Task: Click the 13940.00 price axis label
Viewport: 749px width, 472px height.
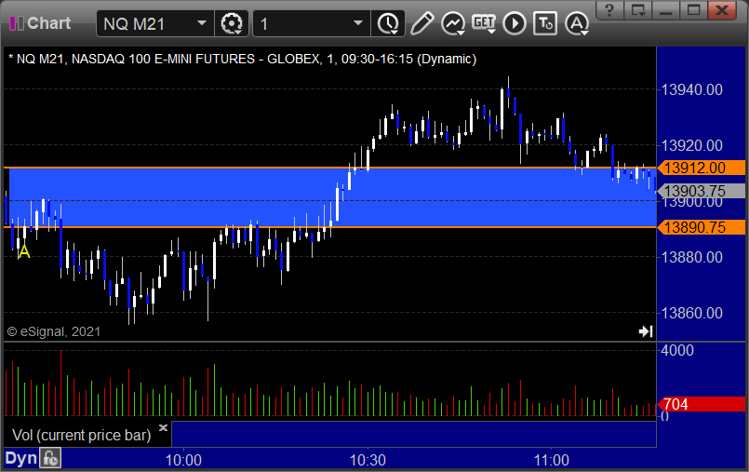Action: [x=691, y=89]
